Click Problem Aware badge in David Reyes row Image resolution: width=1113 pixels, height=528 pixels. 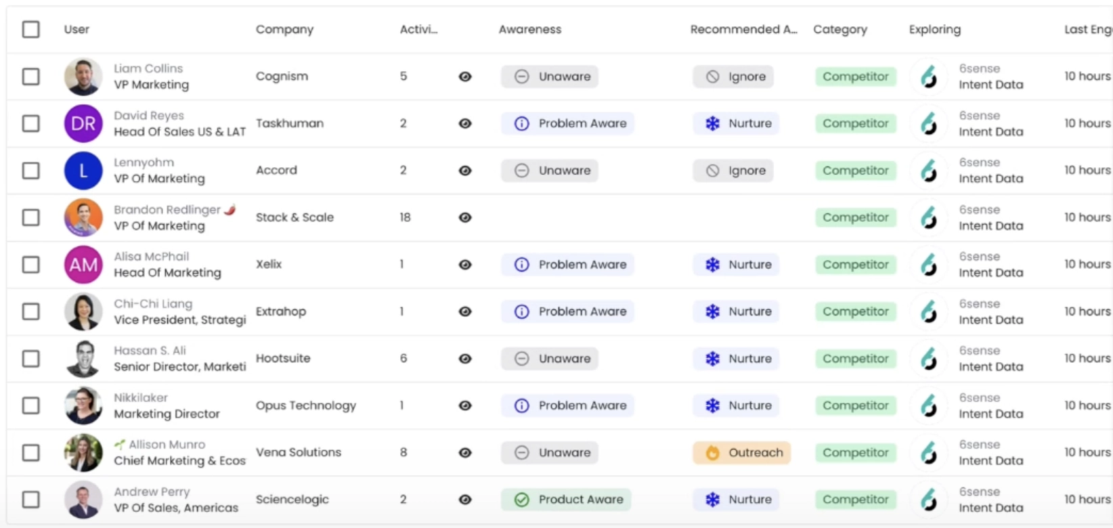point(567,123)
